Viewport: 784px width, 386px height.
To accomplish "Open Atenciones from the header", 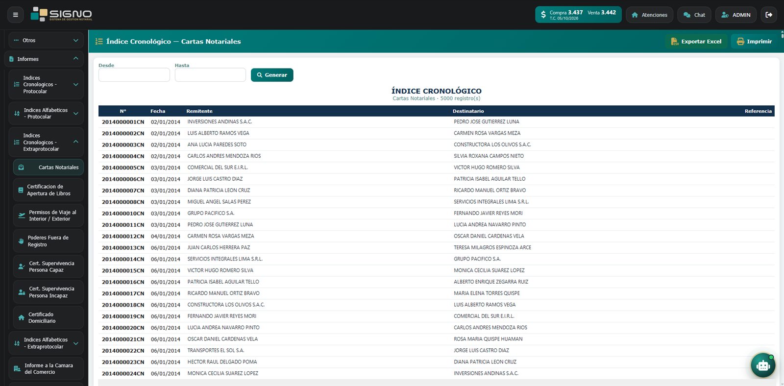I will [x=649, y=15].
